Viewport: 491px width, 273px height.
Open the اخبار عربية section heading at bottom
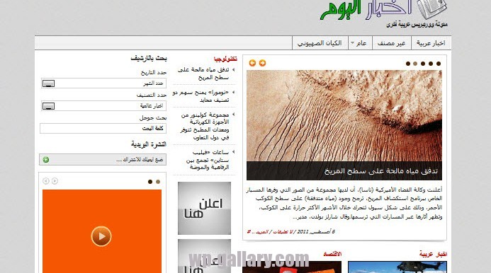(434, 255)
